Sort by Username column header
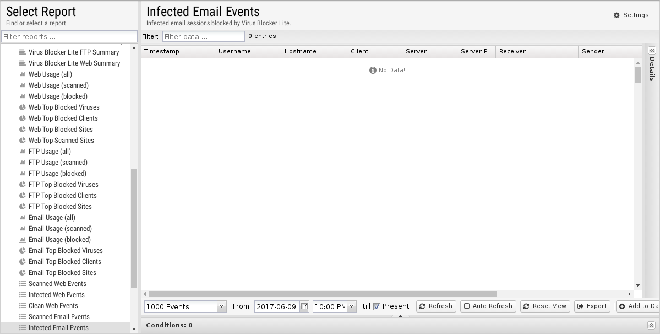This screenshot has width=660, height=334. coord(248,51)
